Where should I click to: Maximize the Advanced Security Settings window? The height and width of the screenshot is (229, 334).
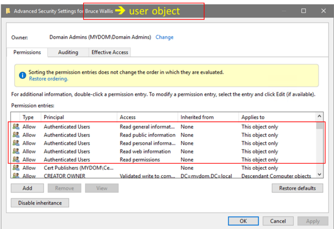click(304, 10)
